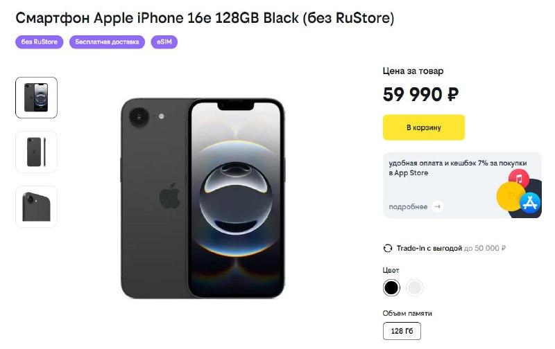
Task: Click the main iPhone 16e product image
Action: pos(203,198)
